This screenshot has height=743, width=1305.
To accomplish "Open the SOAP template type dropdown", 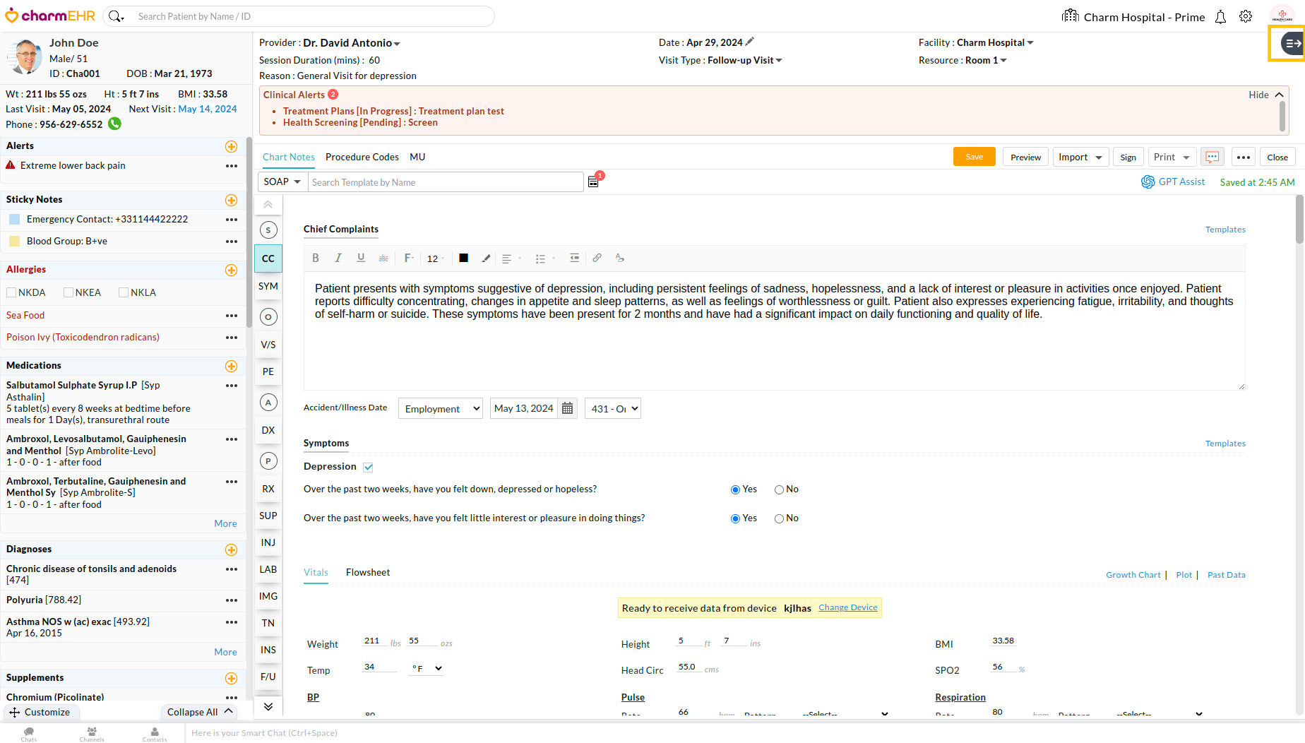I will pyautogui.click(x=282, y=182).
